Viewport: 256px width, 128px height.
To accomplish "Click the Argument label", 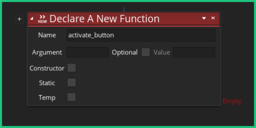I will point(47,52).
